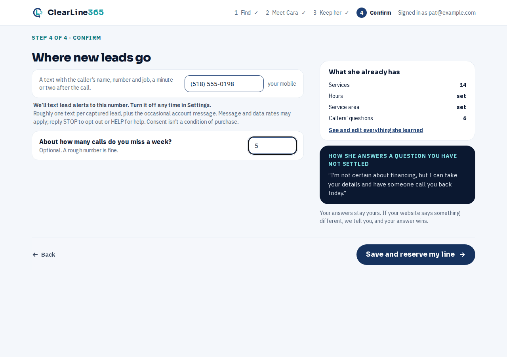Screen dimensions: 507x357
Task: Click the arrow icon on Save button
Action: pos(462,255)
